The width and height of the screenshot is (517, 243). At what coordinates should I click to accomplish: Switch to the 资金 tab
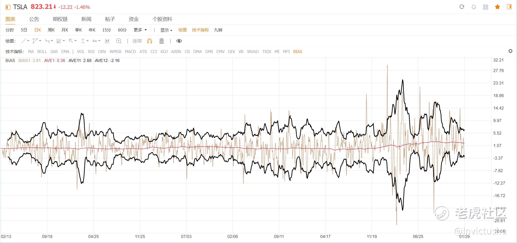pos(134,19)
